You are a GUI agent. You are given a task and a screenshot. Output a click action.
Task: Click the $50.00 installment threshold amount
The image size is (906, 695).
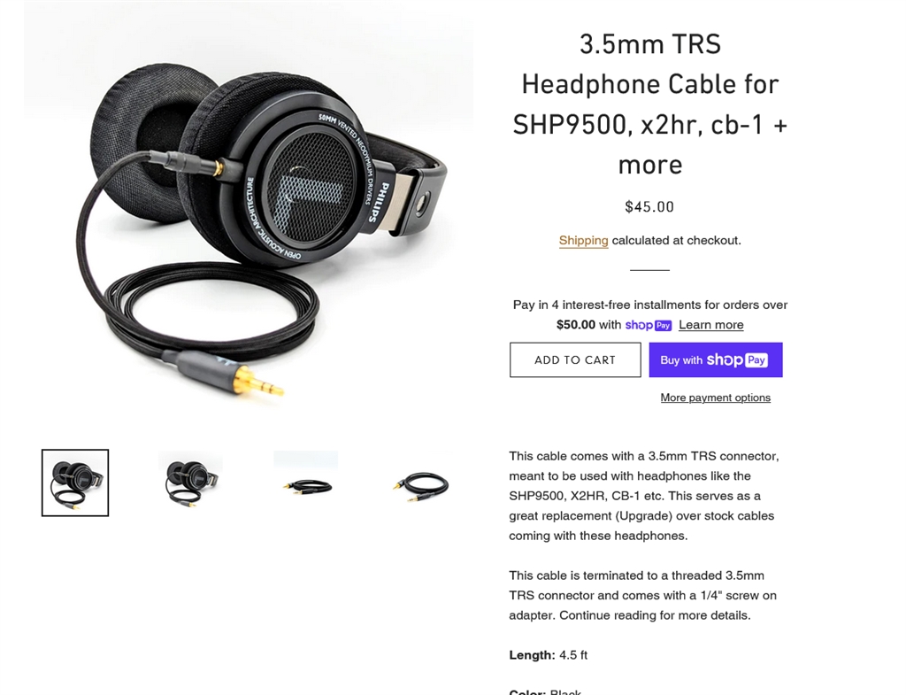tap(575, 325)
